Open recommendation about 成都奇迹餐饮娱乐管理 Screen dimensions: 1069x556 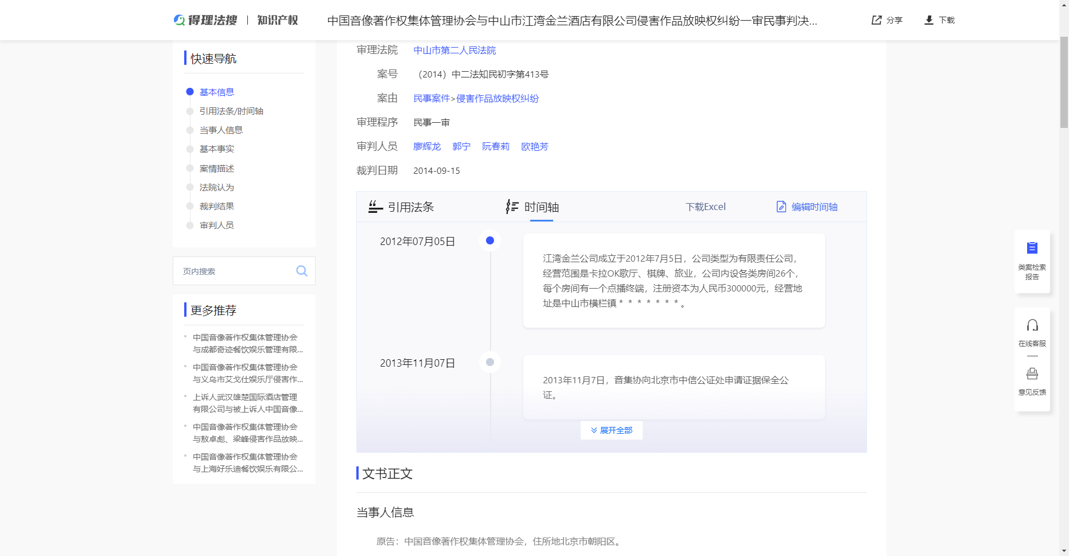(x=248, y=344)
